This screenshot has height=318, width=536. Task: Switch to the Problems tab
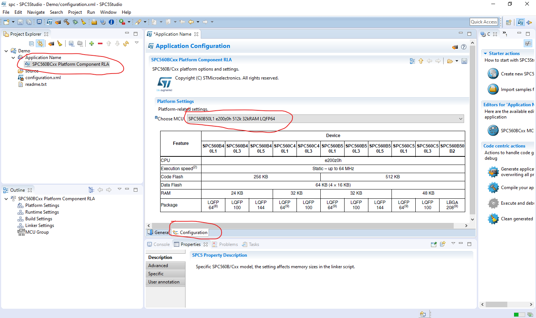pos(225,244)
